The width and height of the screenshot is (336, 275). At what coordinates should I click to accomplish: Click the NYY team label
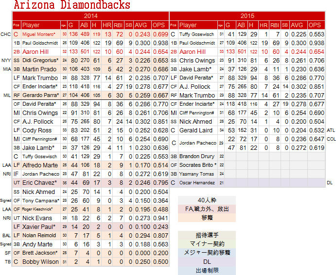point(6,61)
